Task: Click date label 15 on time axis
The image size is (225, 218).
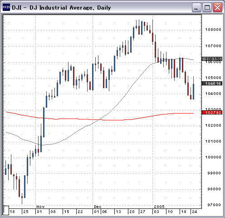Action: point(67,212)
